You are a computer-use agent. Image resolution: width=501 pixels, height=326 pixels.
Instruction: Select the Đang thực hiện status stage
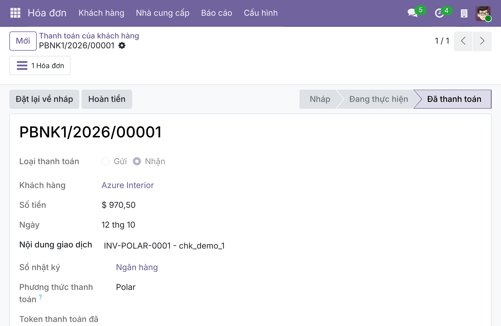378,99
